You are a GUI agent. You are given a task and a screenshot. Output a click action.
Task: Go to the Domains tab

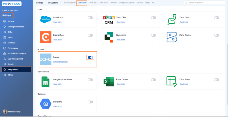113,3
